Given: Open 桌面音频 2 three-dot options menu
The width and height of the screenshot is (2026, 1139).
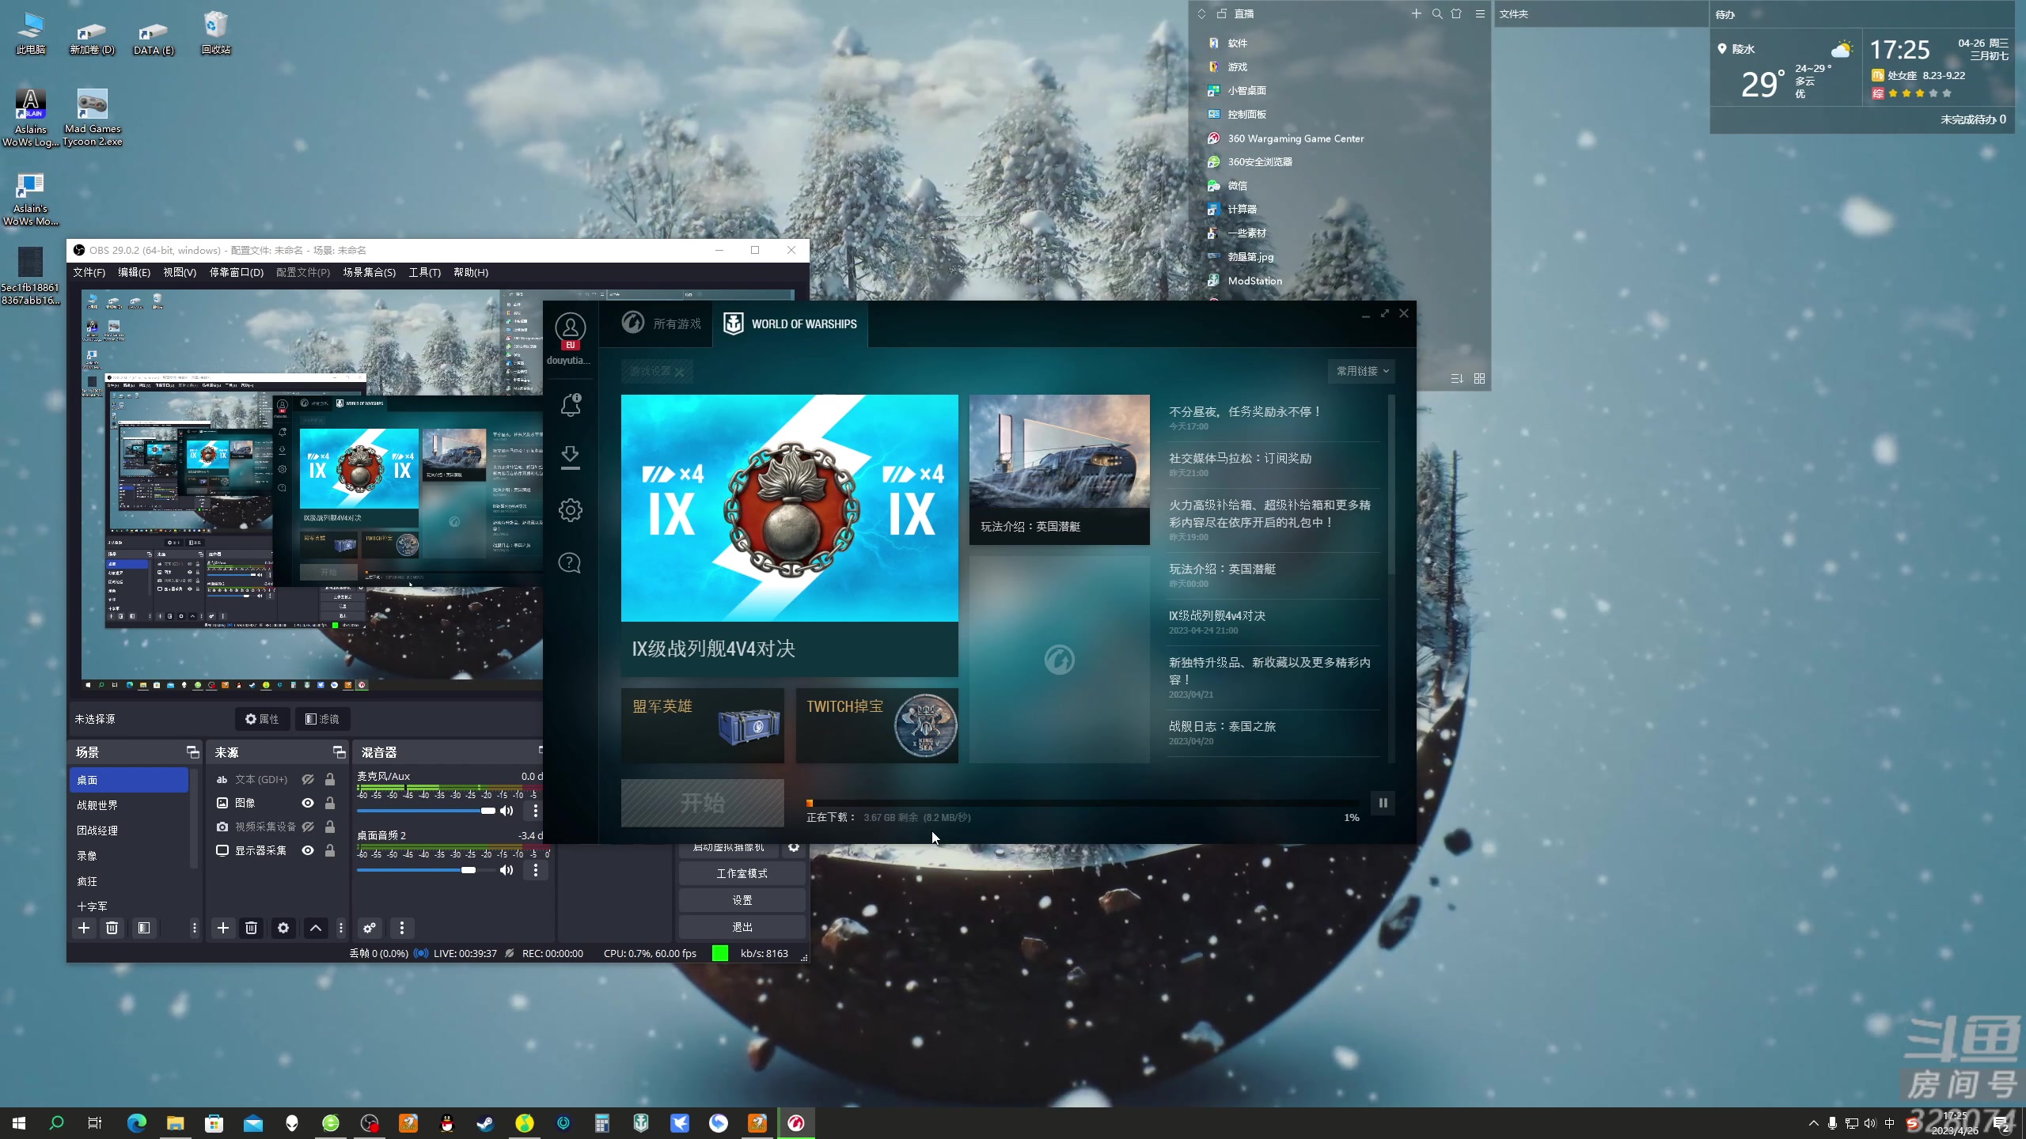Looking at the screenshot, I should coord(536,870).
